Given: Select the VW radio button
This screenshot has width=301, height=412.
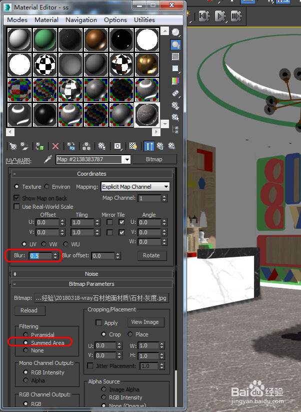Looking at the screenshot, I should [43, 244].
